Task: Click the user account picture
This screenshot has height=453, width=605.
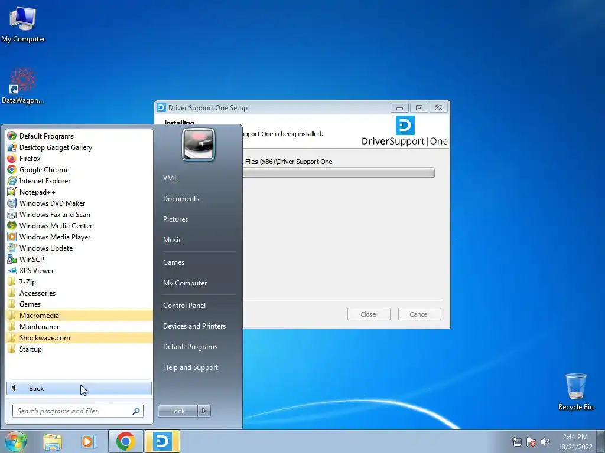Action: pos(199,145)
